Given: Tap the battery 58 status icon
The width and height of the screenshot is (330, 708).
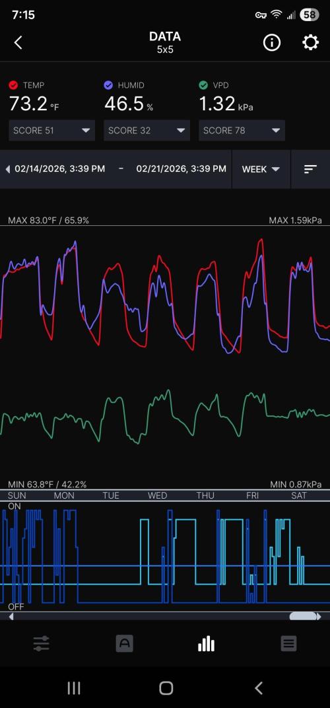Looking at the screenshot, I should (310, 15).
